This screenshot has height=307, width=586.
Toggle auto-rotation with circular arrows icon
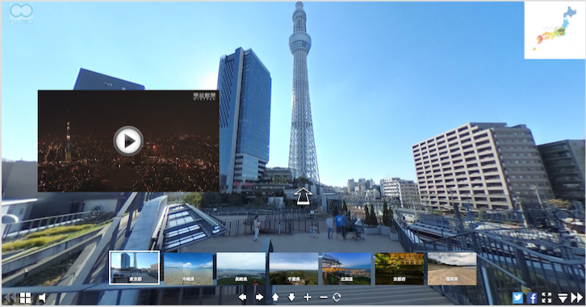point(337,297)
